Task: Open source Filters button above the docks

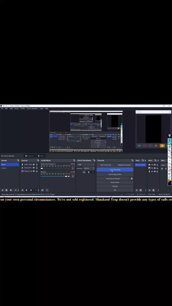Action: (41, 156)
